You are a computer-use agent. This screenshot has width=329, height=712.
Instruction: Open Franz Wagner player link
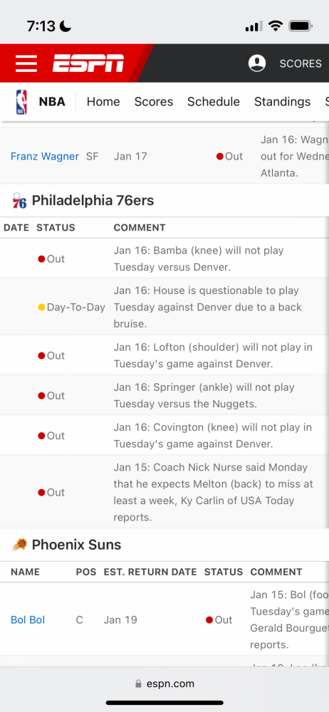click(x=45, y=156)
